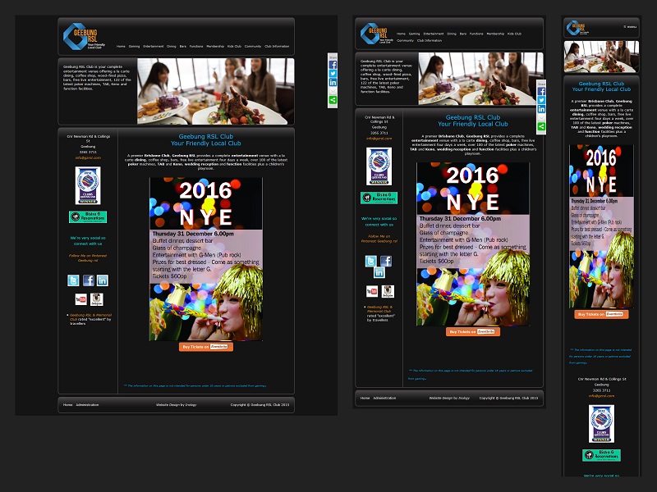Open Instagram icon in left desktop view sidebar
The height and width of the screenshot is (492, 657).
[x=96, y=299]
